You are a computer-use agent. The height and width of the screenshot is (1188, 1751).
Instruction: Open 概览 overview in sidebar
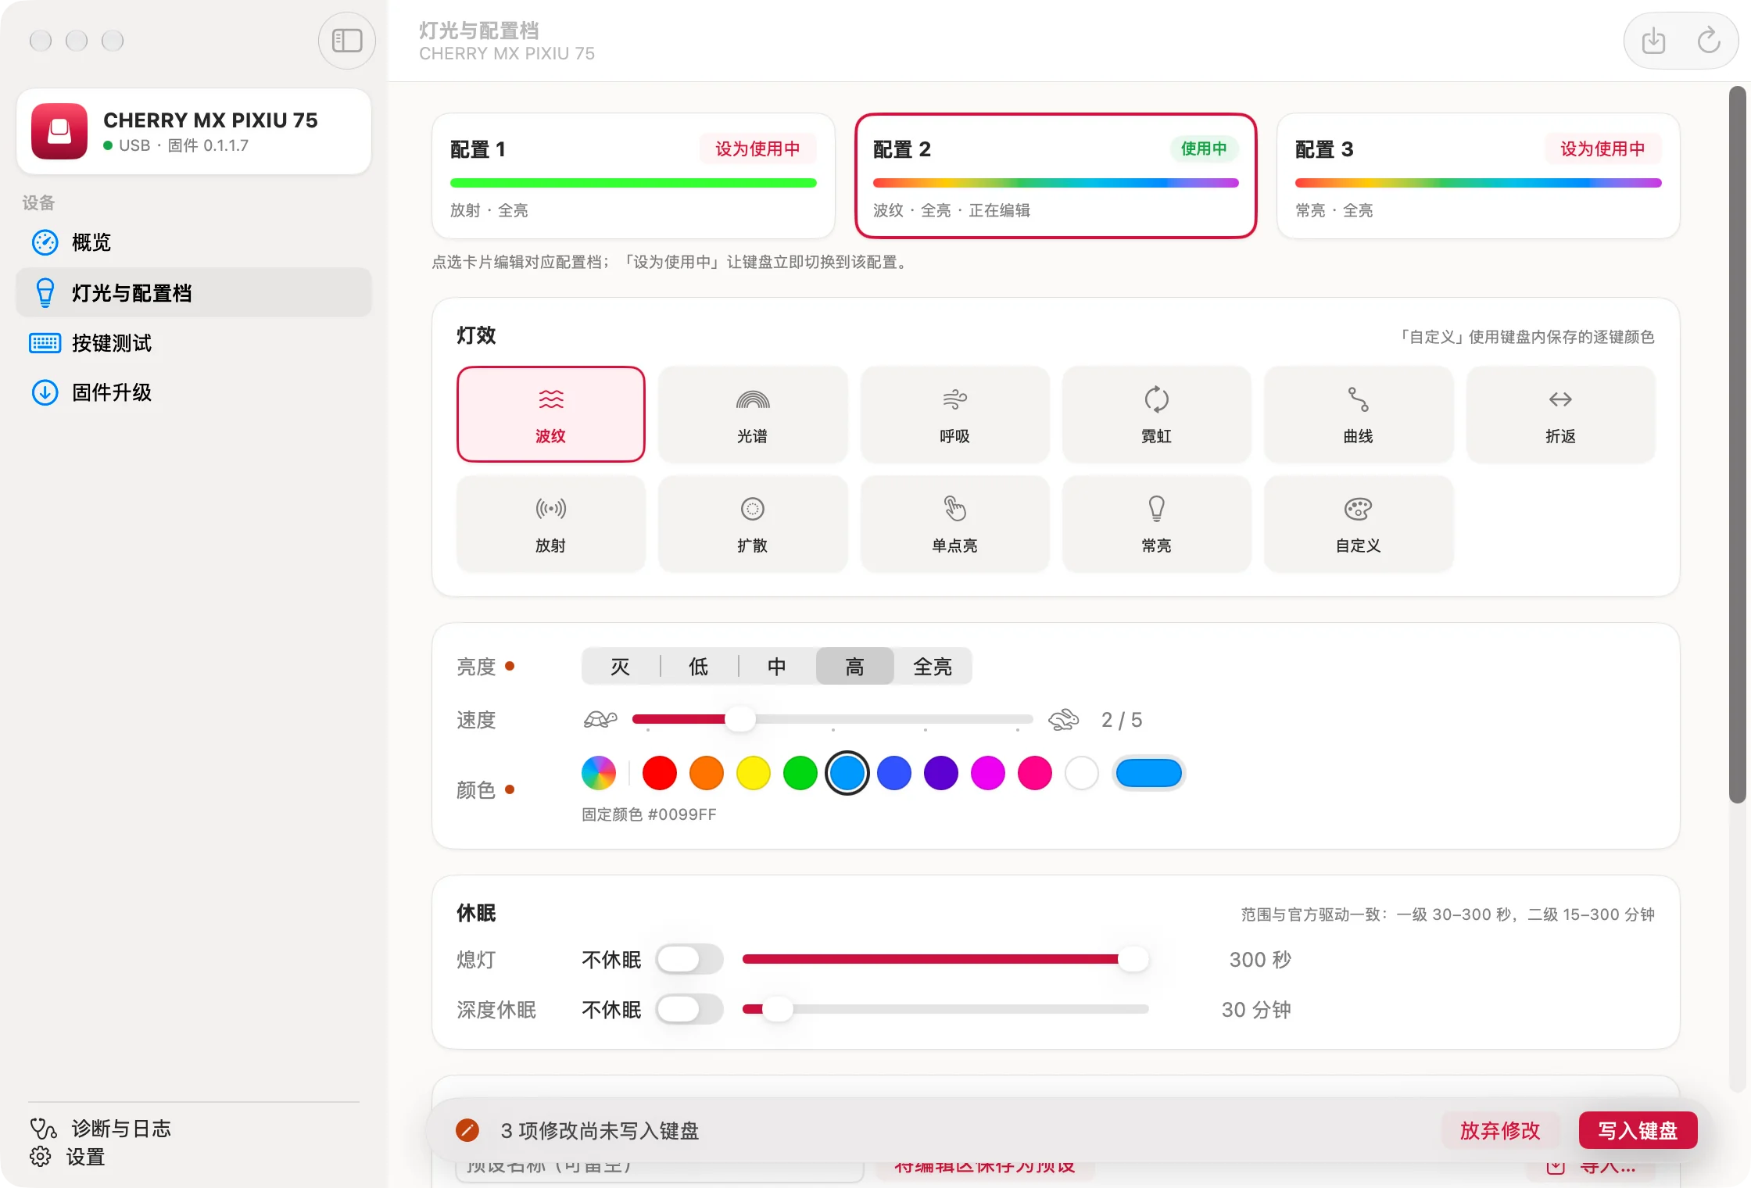coord(193,242)
